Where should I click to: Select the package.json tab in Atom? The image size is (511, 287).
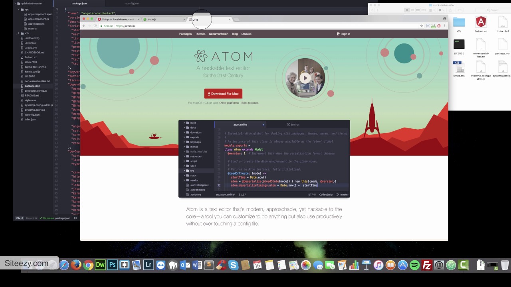click(x=79, y=3)
